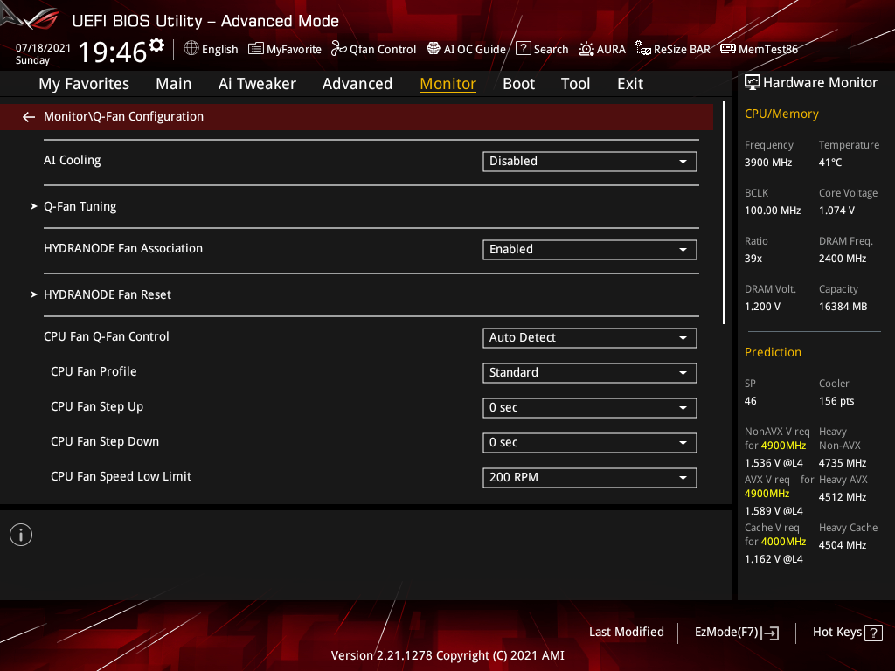The height and width of the screenshot is (671, 895).
Task: Select the Boot menu tab
Action: coord(518,83)
